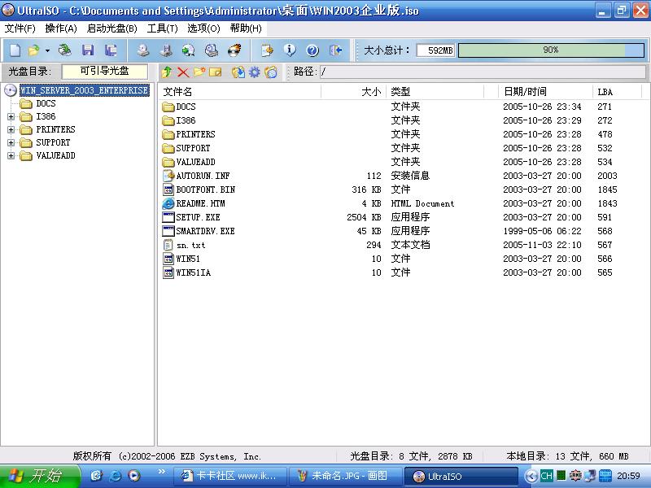This screenshot has width=651, height=488.
Task: Sort by the 类型 column header
Action: coord(435,92)
